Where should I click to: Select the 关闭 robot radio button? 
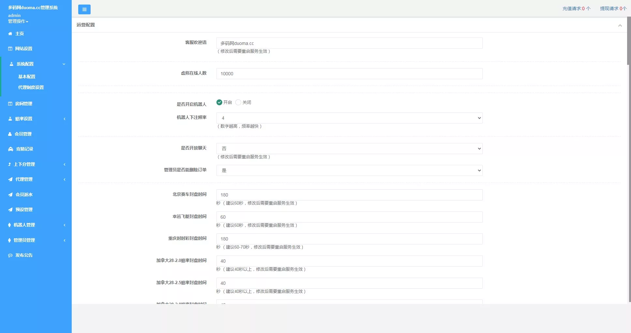click(x=238, y=102)
